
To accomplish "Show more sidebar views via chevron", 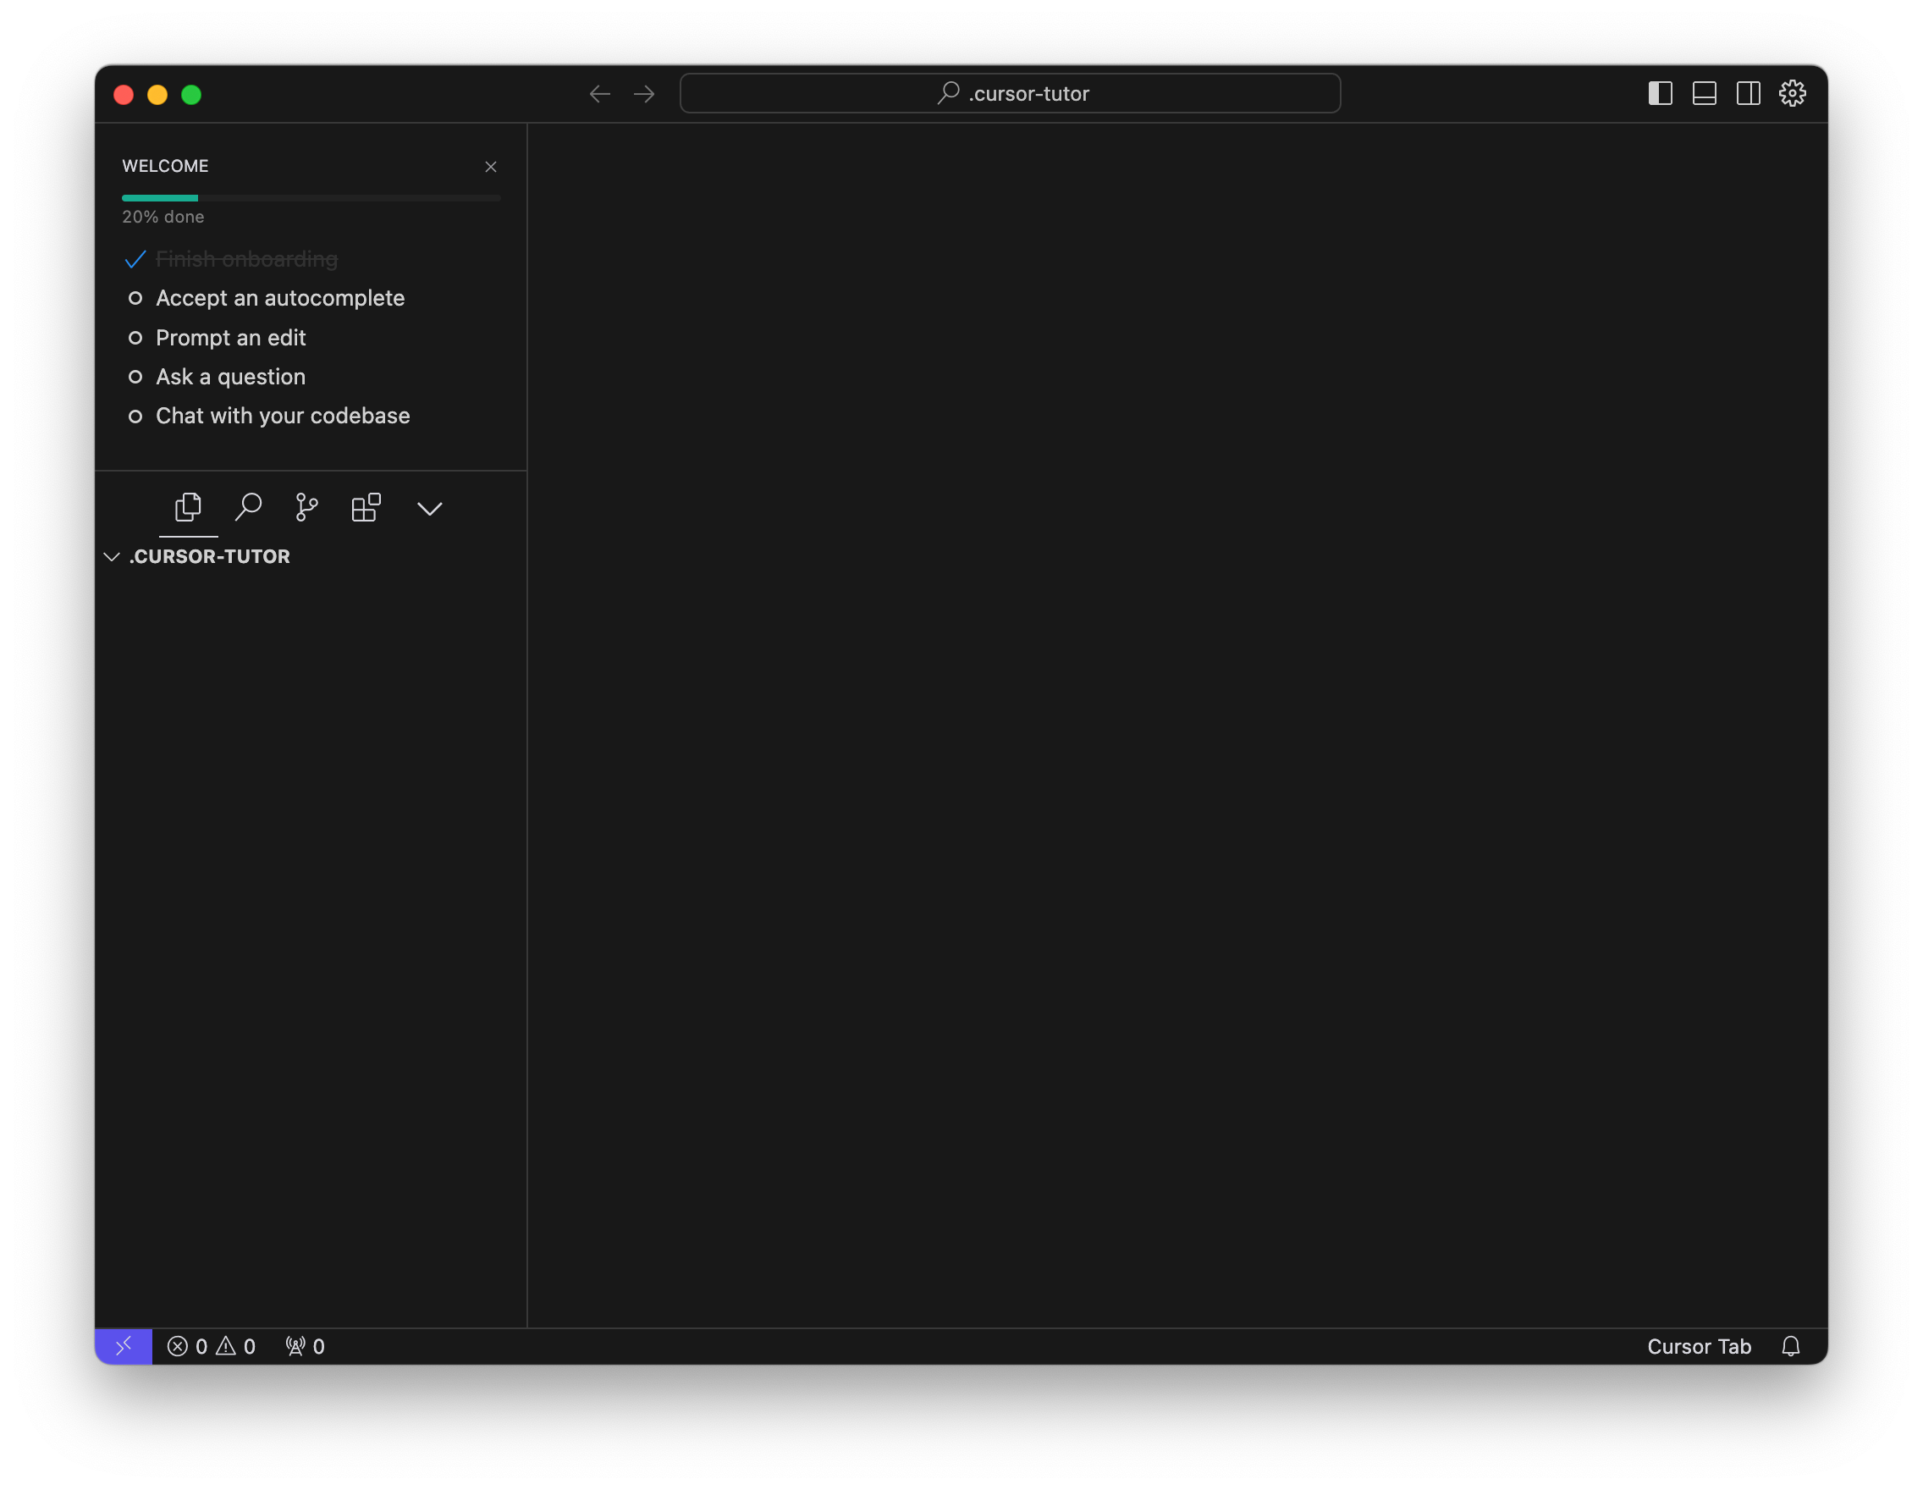I will (430, 508).
